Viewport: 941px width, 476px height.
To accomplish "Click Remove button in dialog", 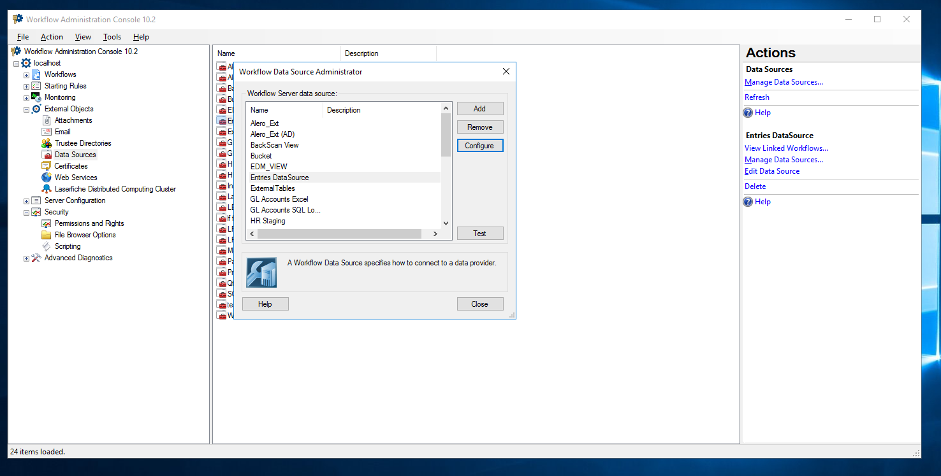I will [x=480, y=127].
